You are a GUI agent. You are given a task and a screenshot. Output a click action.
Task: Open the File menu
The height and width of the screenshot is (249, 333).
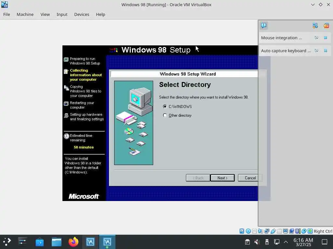pyautogui.click(x=7, y=14)
